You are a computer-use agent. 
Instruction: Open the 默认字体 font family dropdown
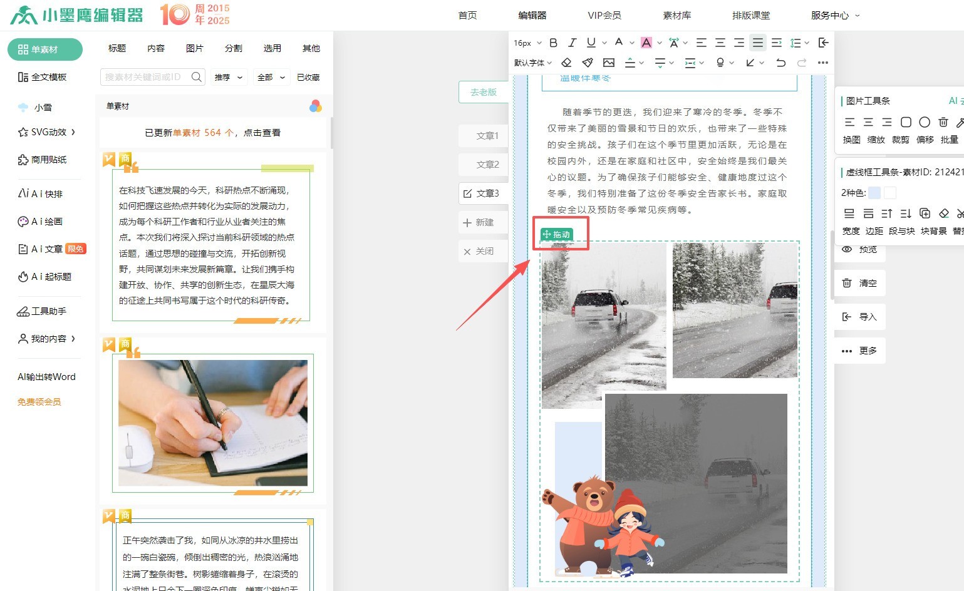(x=533, y=63)
